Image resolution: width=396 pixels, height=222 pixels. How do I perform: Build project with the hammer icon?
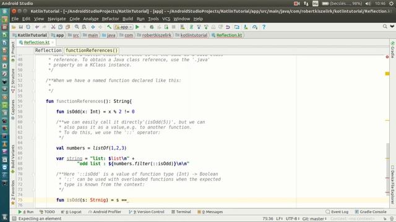pos(109,27)
